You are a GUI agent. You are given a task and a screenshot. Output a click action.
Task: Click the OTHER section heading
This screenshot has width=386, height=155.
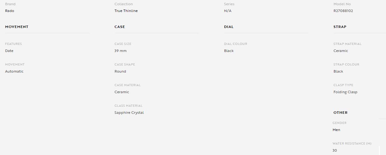click(x=340, y=113)
